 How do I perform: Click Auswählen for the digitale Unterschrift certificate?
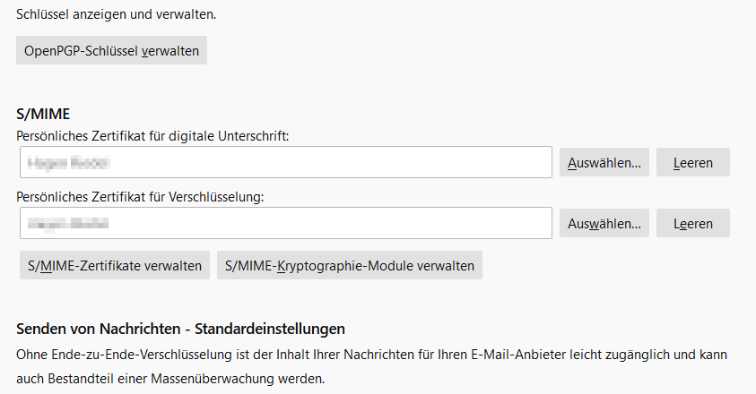click(604, 162)
